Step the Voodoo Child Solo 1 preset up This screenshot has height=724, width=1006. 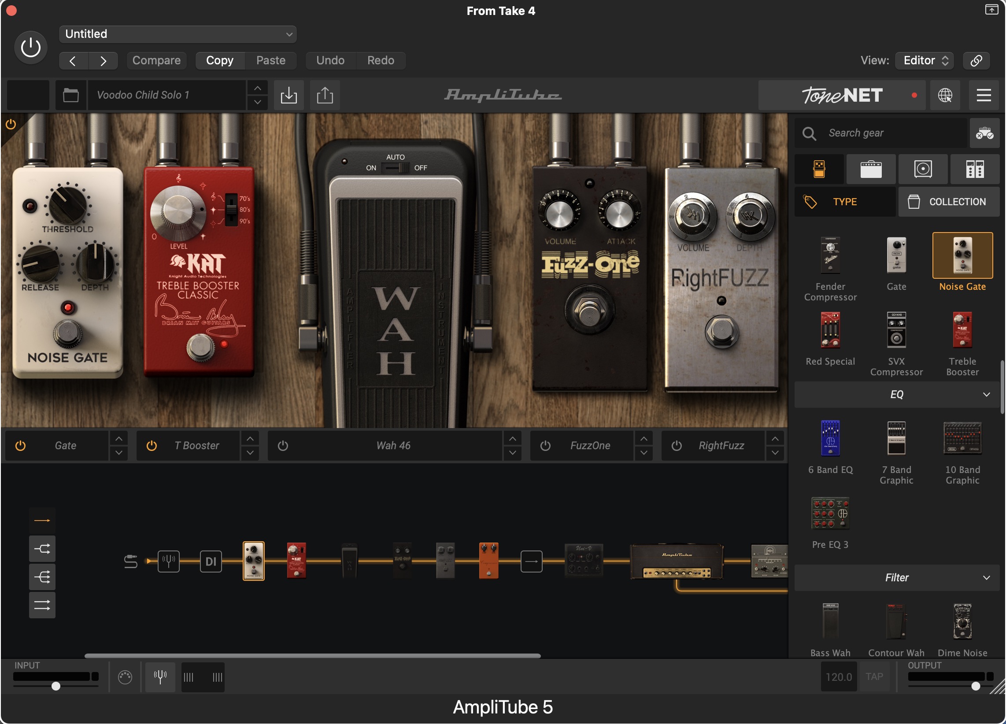point(257,88)
